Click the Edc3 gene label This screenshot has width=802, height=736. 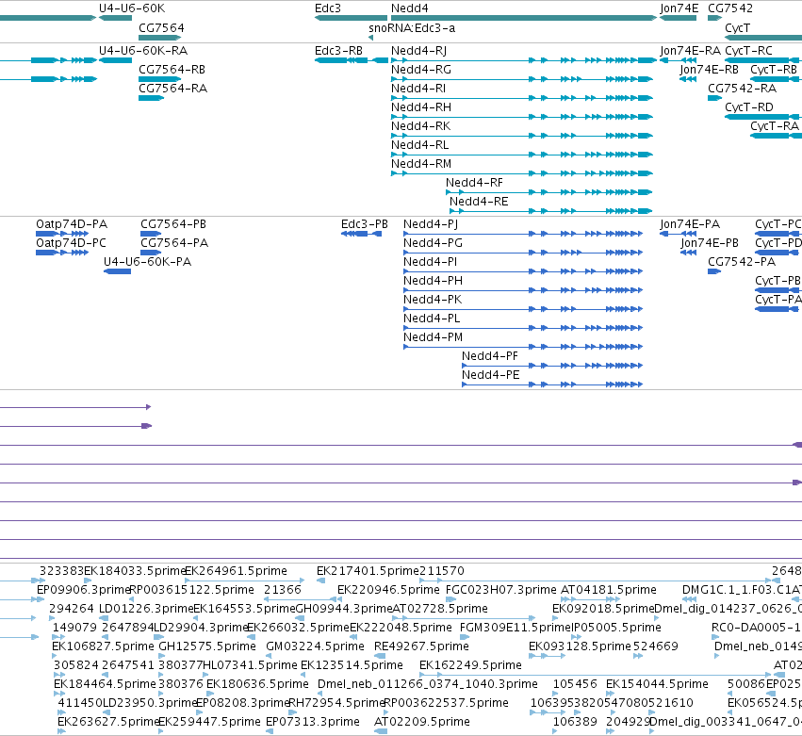[x=327, y=8]
